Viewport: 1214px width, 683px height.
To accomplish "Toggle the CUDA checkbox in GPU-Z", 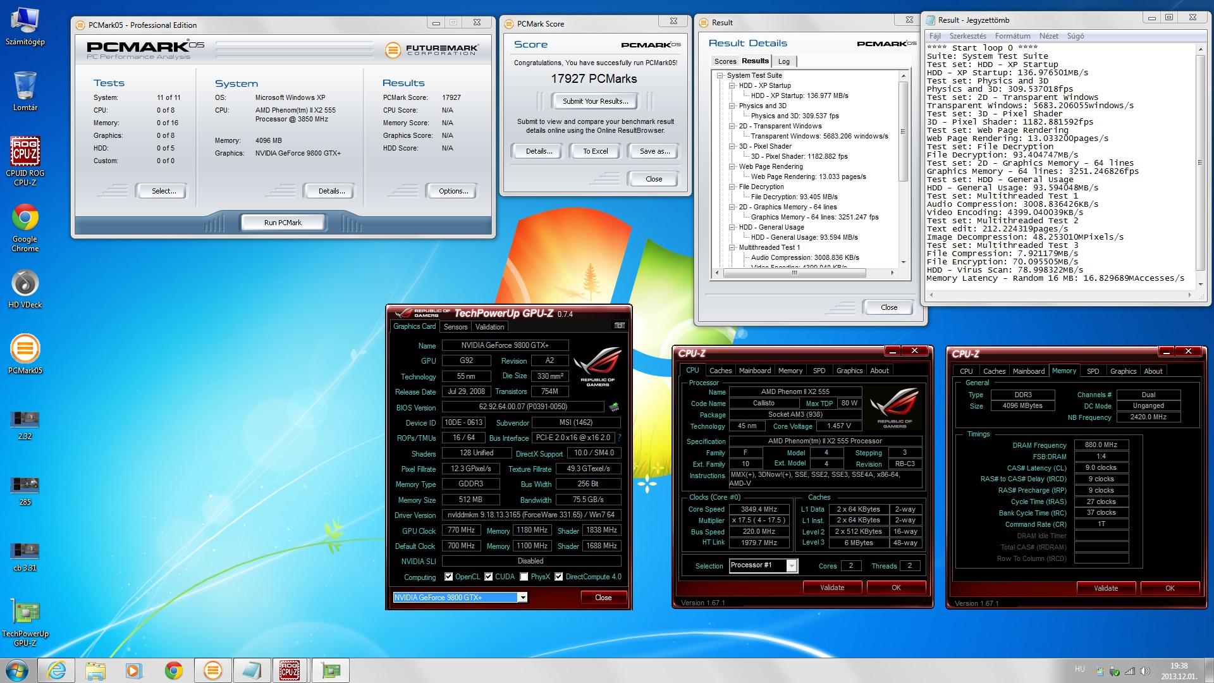I will (488, 577).
